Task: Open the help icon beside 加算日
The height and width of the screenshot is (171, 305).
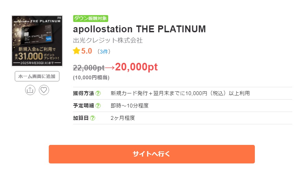Action: point(93,118)
